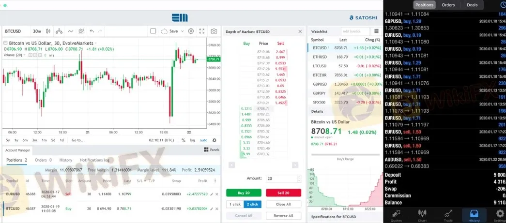Toggle percent scale on chart

click(184, 140)
